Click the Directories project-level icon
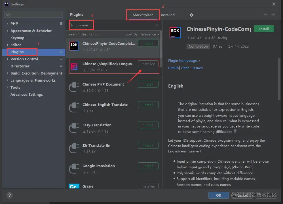The width and height of the screenshot is (283, 204). [61, 66]
